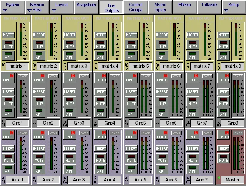
Task: Enable AFL on matrix 6
Action: (162, 56)
